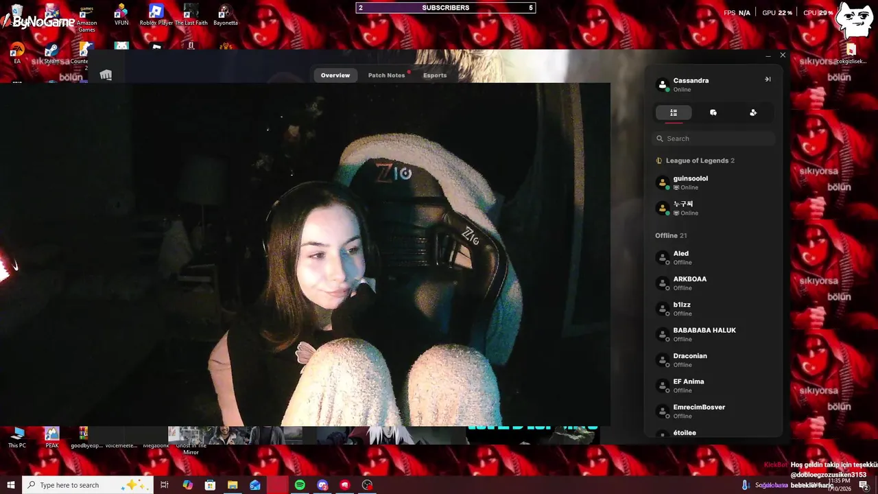Image resolution: width=878 pixels, height=494 pixels.
Task: Open the goodbyedp desktop icon
Action: pyautogui.click(x=86, y=438)
